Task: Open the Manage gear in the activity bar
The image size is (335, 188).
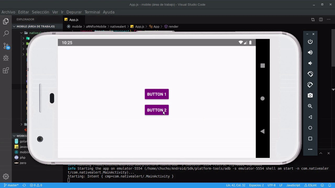Action: pyautogui.click(x=6, y=177)
